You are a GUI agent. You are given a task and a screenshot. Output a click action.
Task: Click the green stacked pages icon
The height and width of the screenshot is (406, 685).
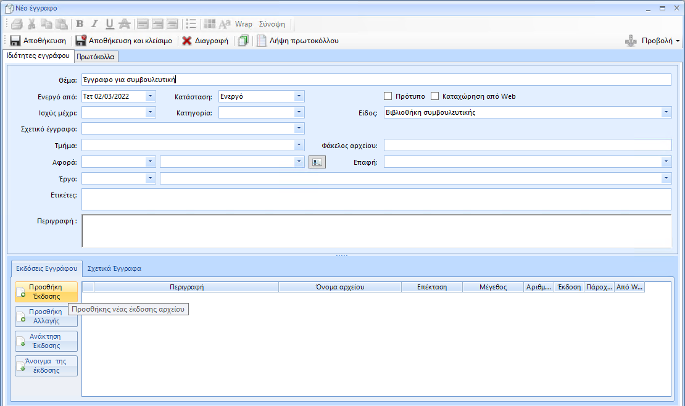pos(243,41)
